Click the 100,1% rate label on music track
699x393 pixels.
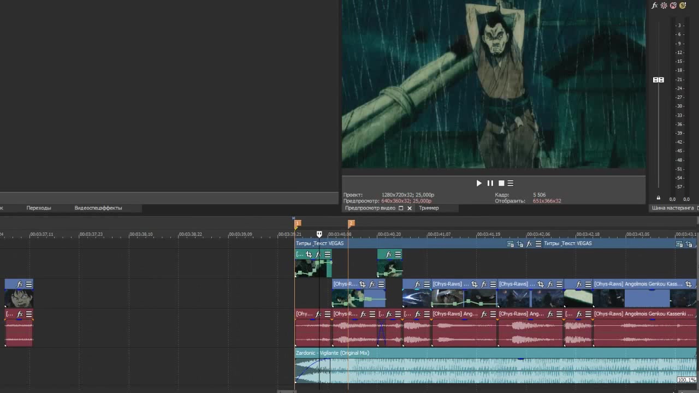point(686,380)
